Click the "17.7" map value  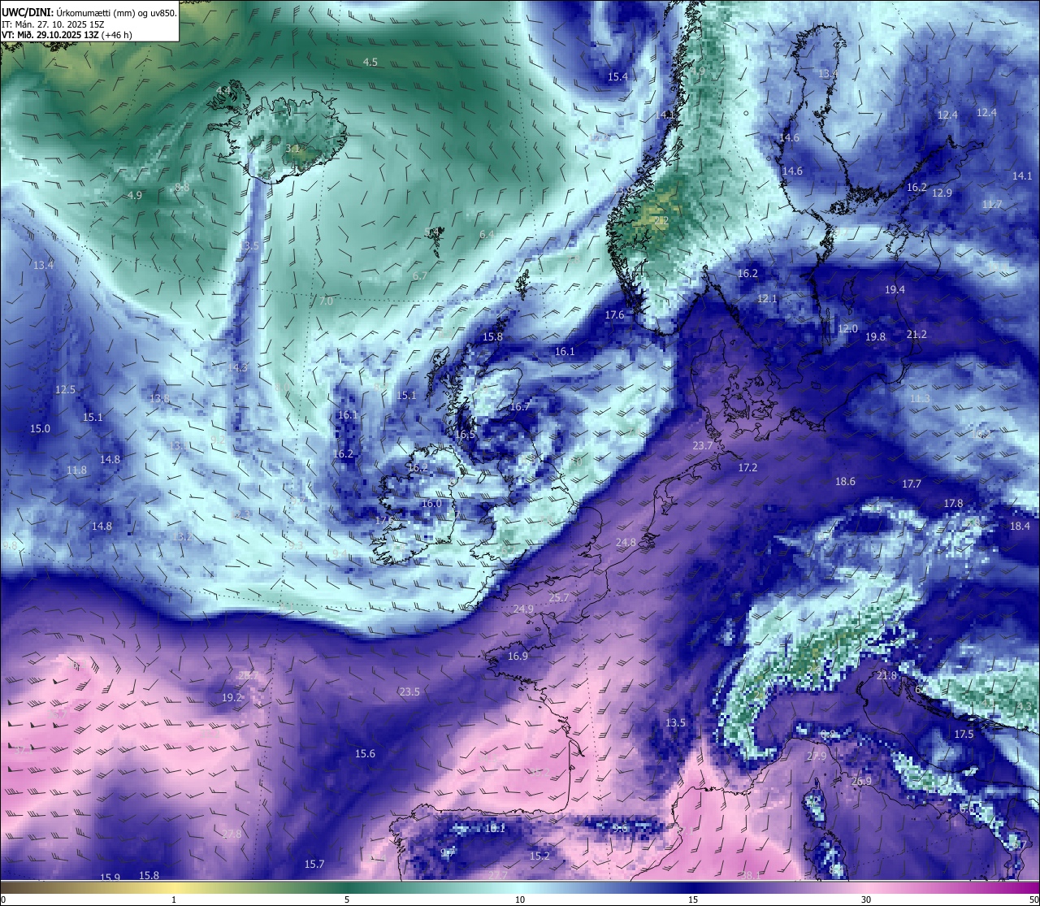pyautogui.click(x=912, y=484)
